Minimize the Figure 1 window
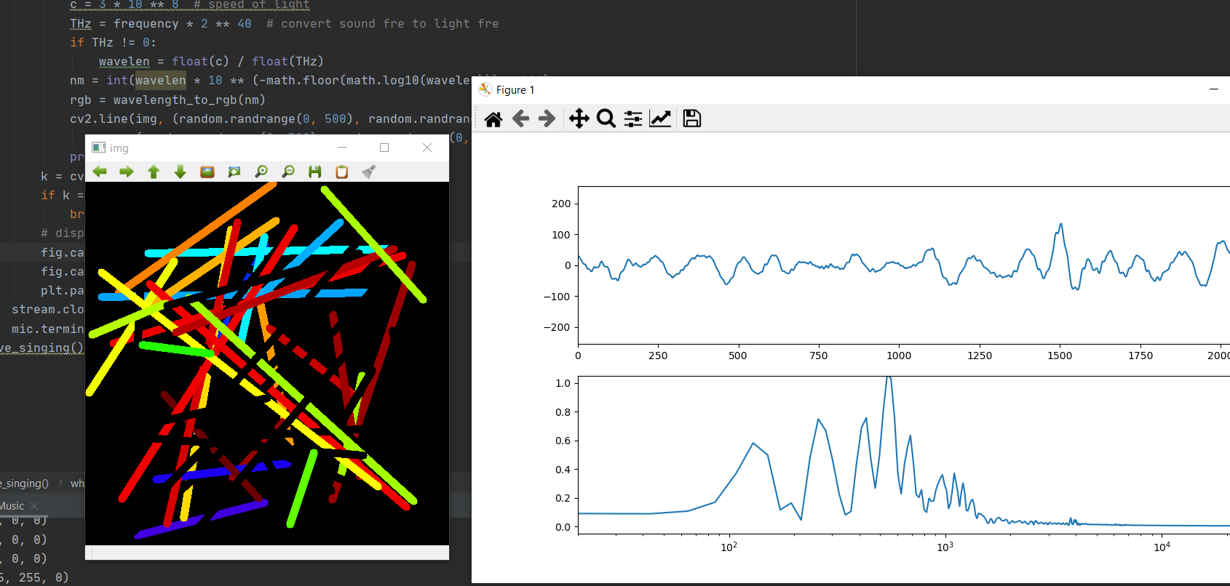Screen dimensions: 1230x586 [x=1214, y=89]
